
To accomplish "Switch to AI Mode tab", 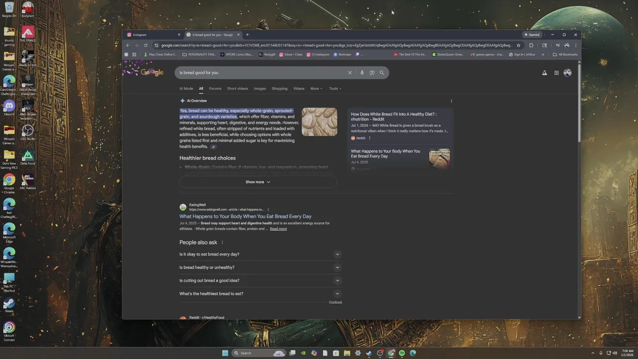I will click(x=186, y=89).
